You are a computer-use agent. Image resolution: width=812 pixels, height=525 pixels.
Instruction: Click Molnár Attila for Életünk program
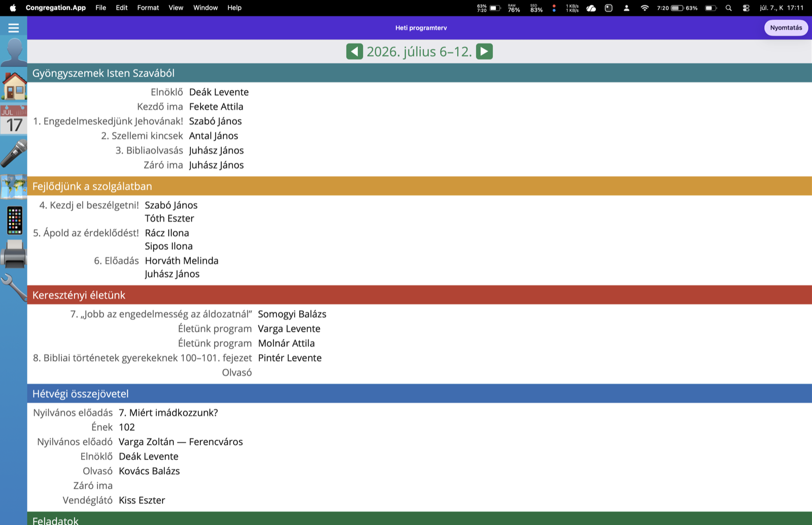tap(286, 343)
